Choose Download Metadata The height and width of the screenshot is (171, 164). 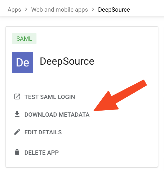[x=57, y=115]
